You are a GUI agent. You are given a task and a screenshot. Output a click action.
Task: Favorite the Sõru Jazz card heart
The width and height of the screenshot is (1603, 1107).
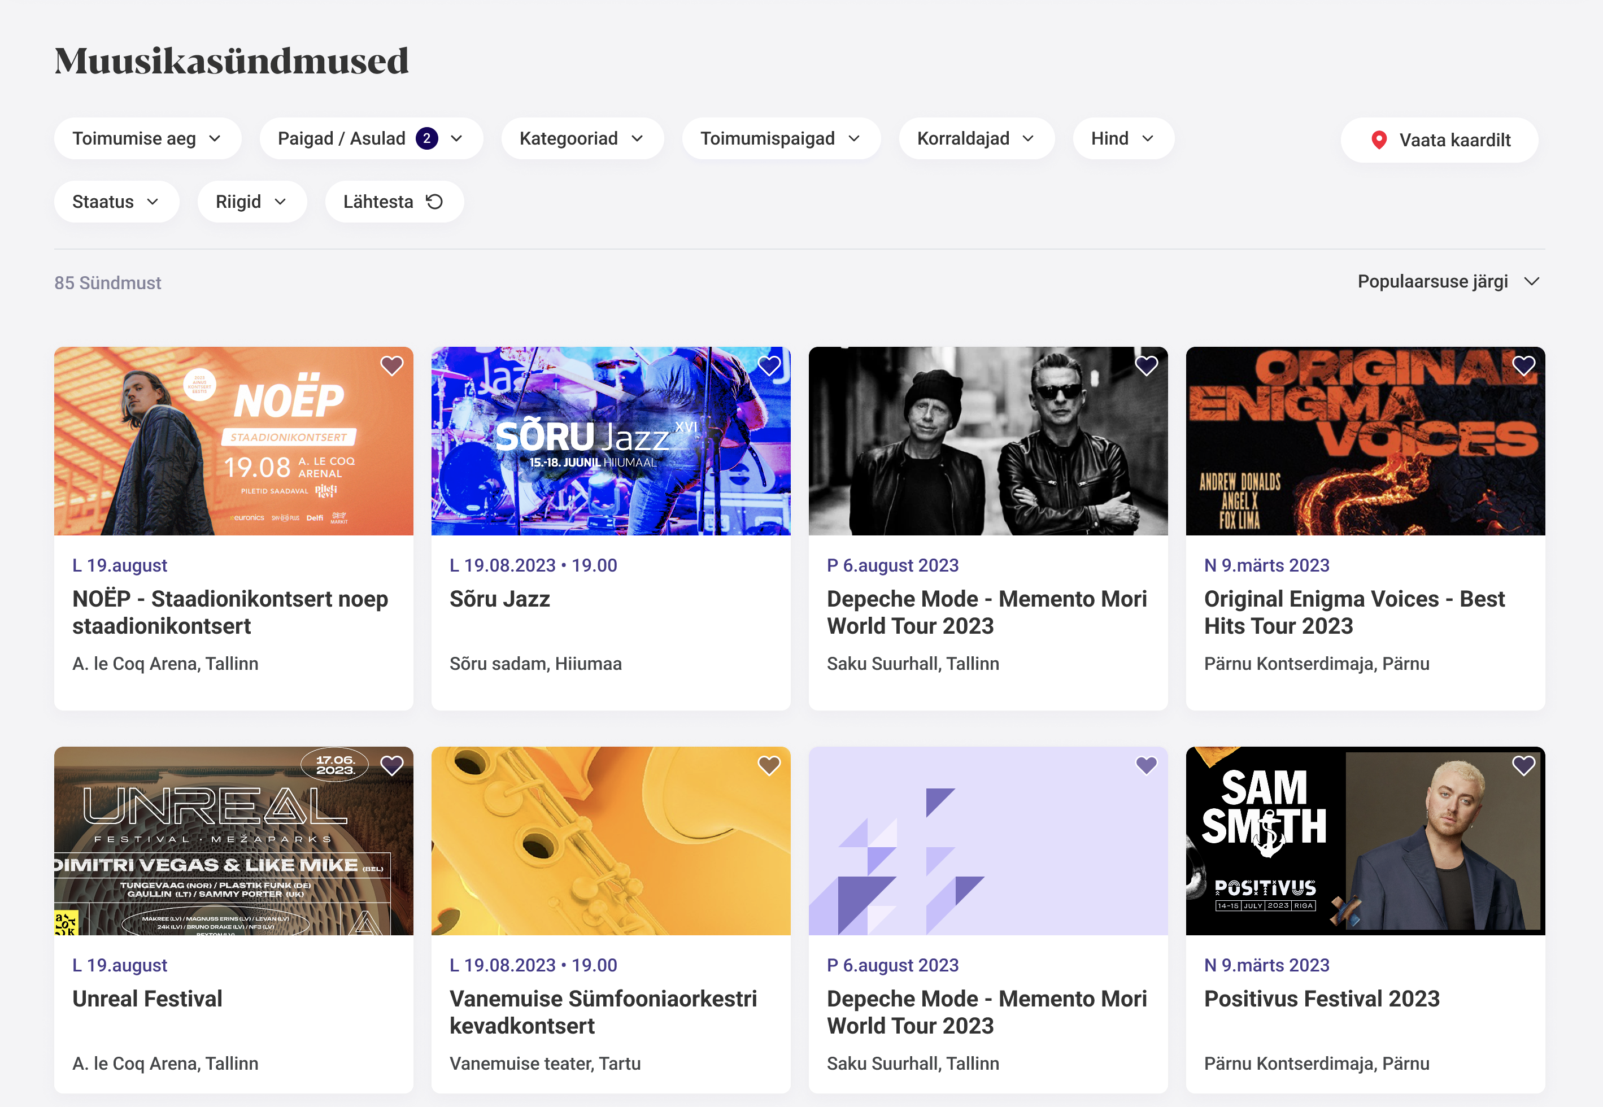click(x=769, y=365)
